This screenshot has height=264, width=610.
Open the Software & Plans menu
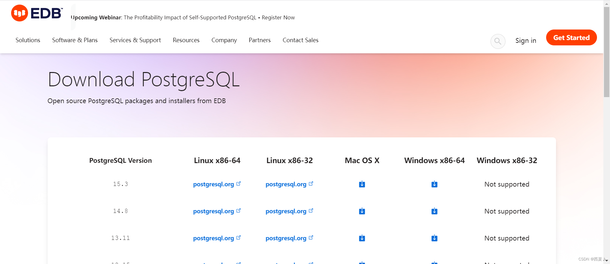tap(75, 40)
